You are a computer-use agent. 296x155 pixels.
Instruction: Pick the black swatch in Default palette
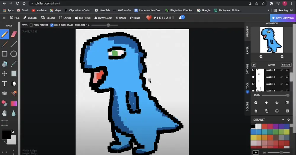pyautogui.click(x=253, y=126)
